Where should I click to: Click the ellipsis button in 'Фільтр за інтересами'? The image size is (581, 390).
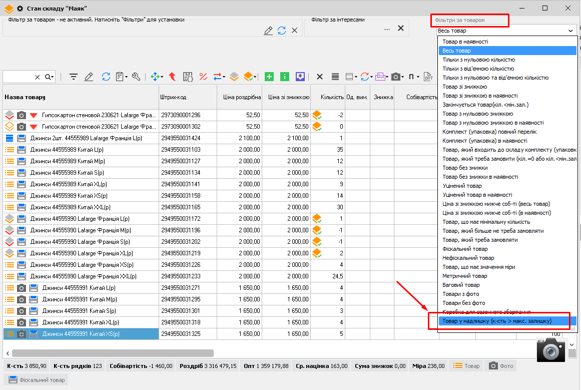387,29
